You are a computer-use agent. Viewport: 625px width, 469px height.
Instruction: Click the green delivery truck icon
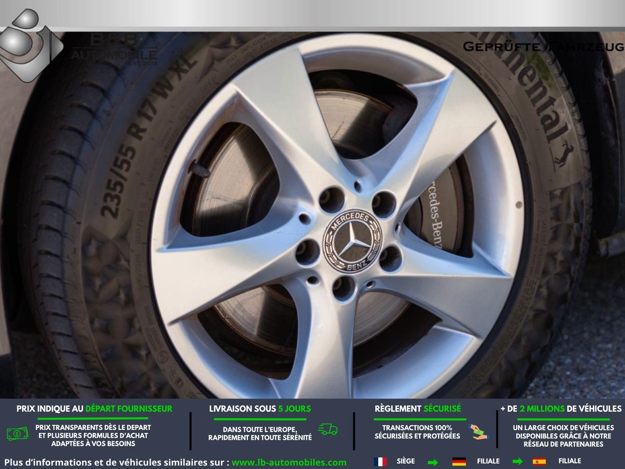coord(328,429)
